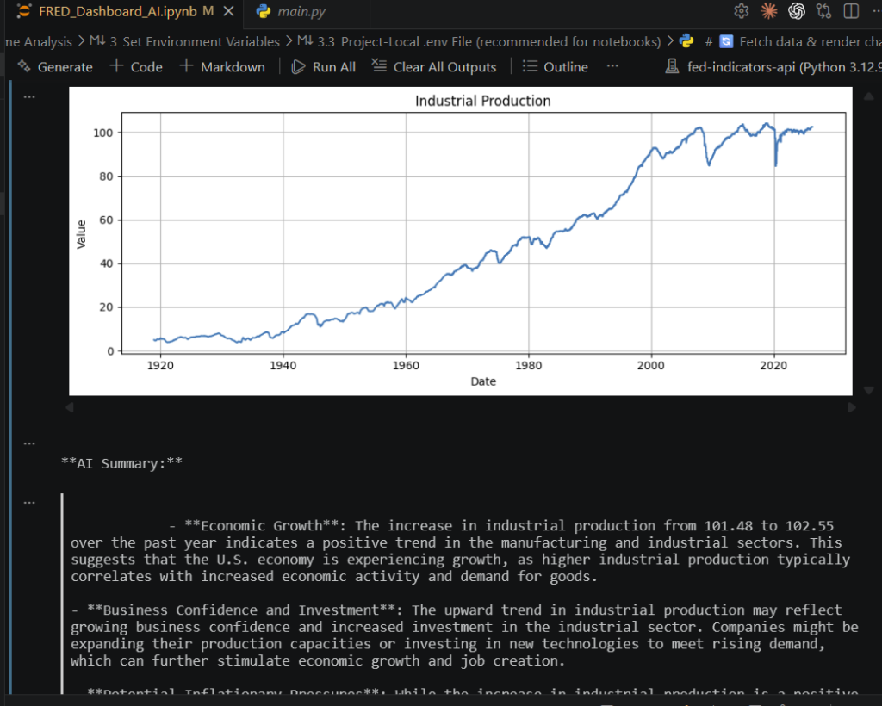Run All notebook cells

pyautogui.click(x=324, y=66)
